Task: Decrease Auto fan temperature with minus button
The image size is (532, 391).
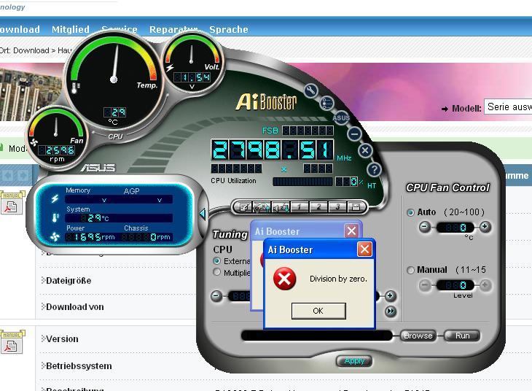Action: (x=424, y=226)
